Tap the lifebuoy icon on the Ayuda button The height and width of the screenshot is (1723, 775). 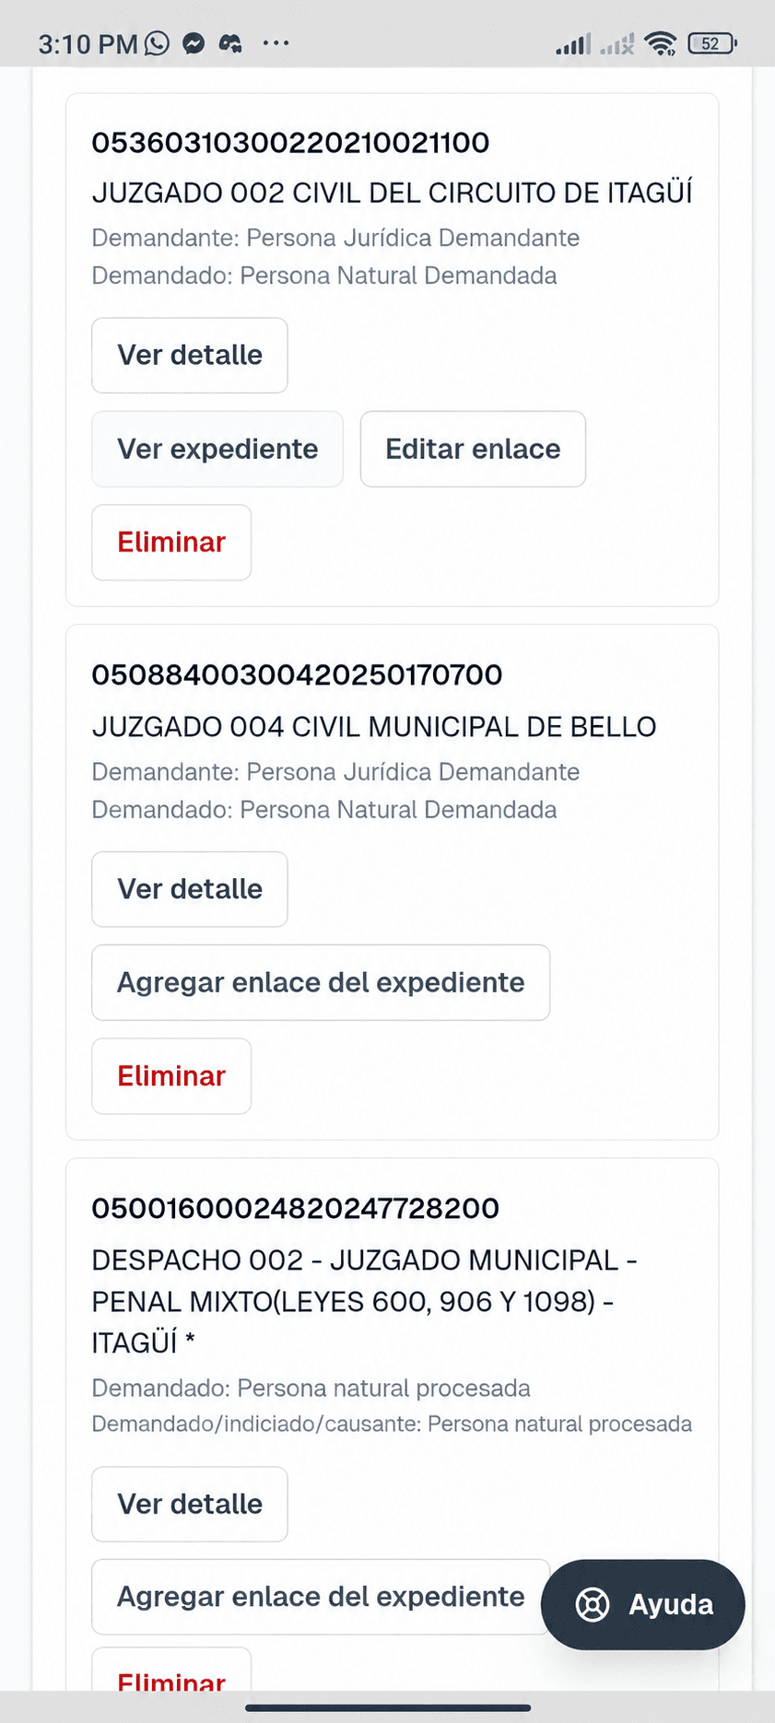(593, 1604)
